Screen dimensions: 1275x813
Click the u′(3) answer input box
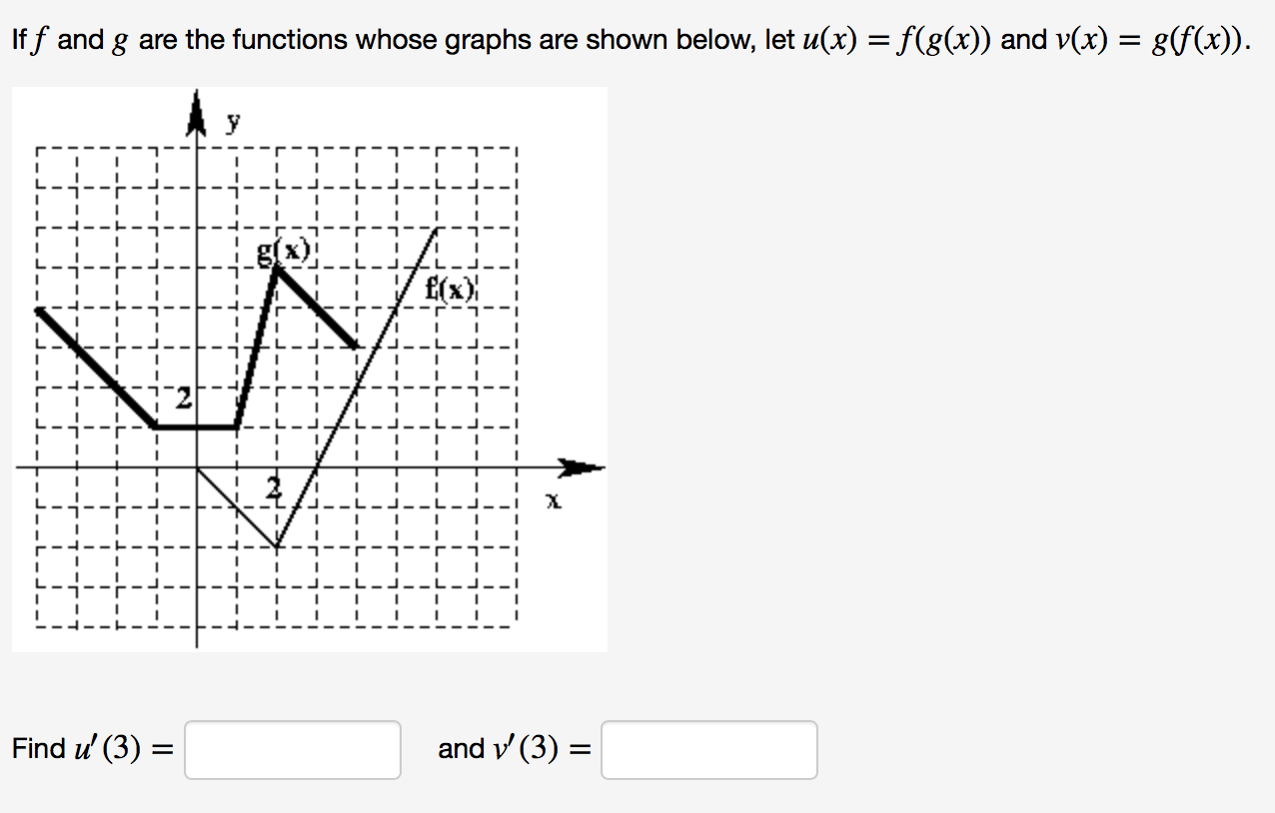click(x=293, y=750)
